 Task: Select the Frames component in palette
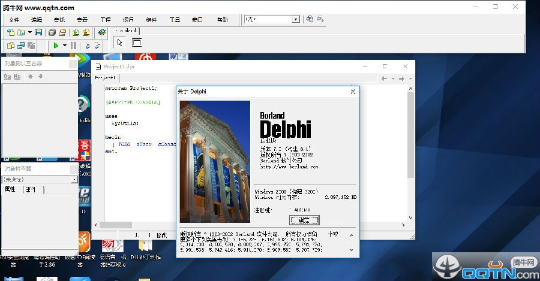pyautogui.click(x=137, y=43)
